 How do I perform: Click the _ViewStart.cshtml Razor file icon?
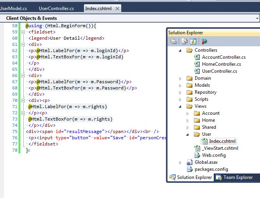coord(197,148)
